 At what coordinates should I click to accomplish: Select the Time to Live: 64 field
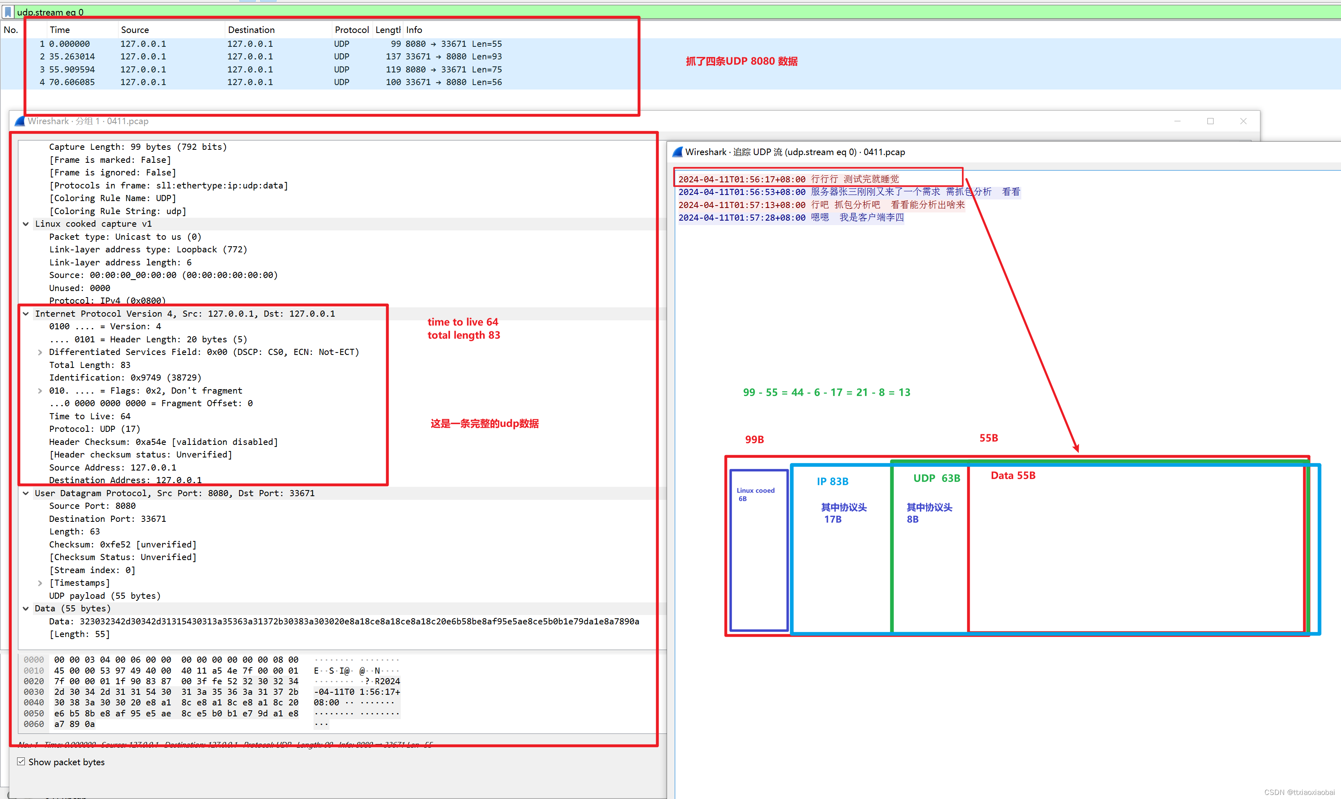[90, 416]
